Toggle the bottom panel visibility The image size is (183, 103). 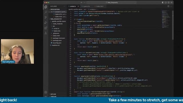point(166,3)
